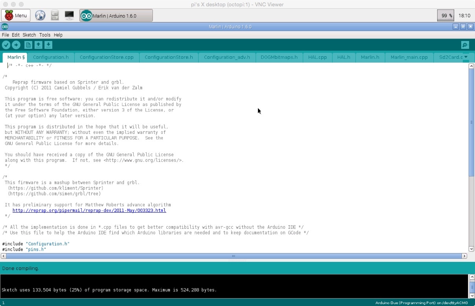Image resolution: width=475 pixels, height=306 pixels.
Task: Click the https://github.com/simen/grbl/tree line
Action: [54, 194]
